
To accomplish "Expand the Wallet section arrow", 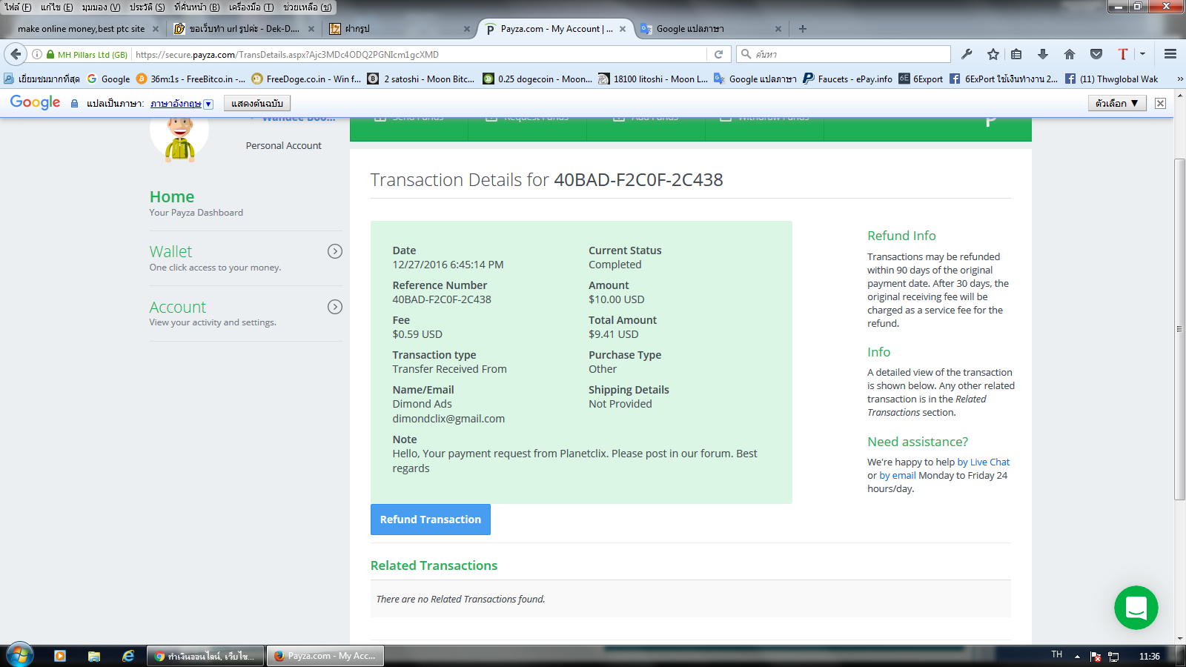I will 335,251.
